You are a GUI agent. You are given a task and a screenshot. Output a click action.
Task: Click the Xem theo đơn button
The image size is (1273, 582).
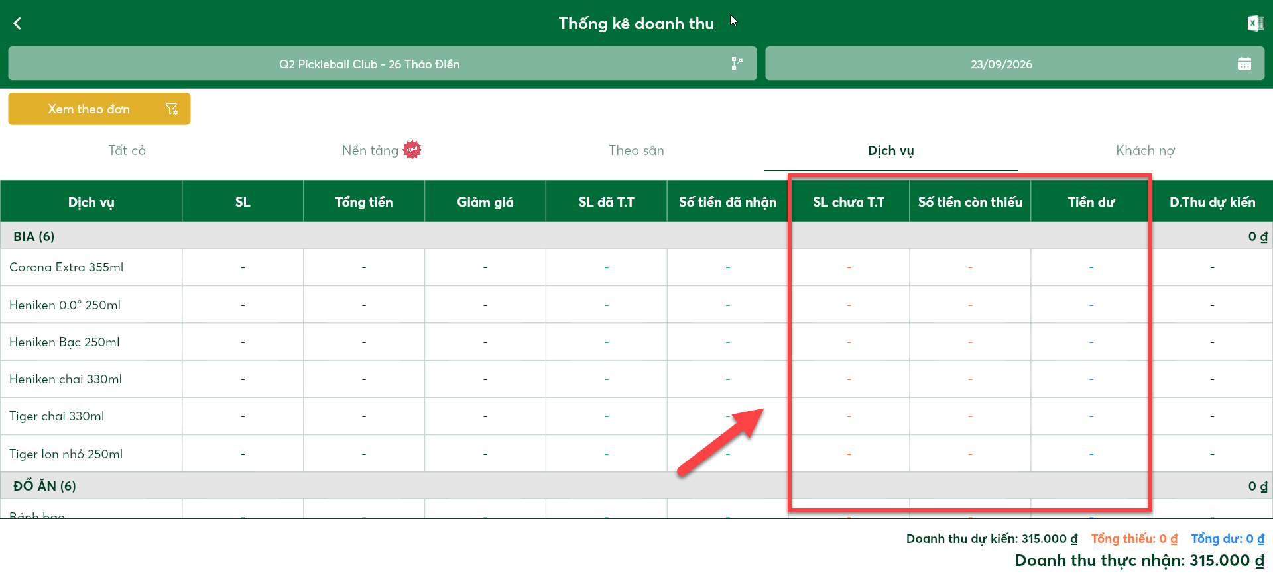pos(99,109)
